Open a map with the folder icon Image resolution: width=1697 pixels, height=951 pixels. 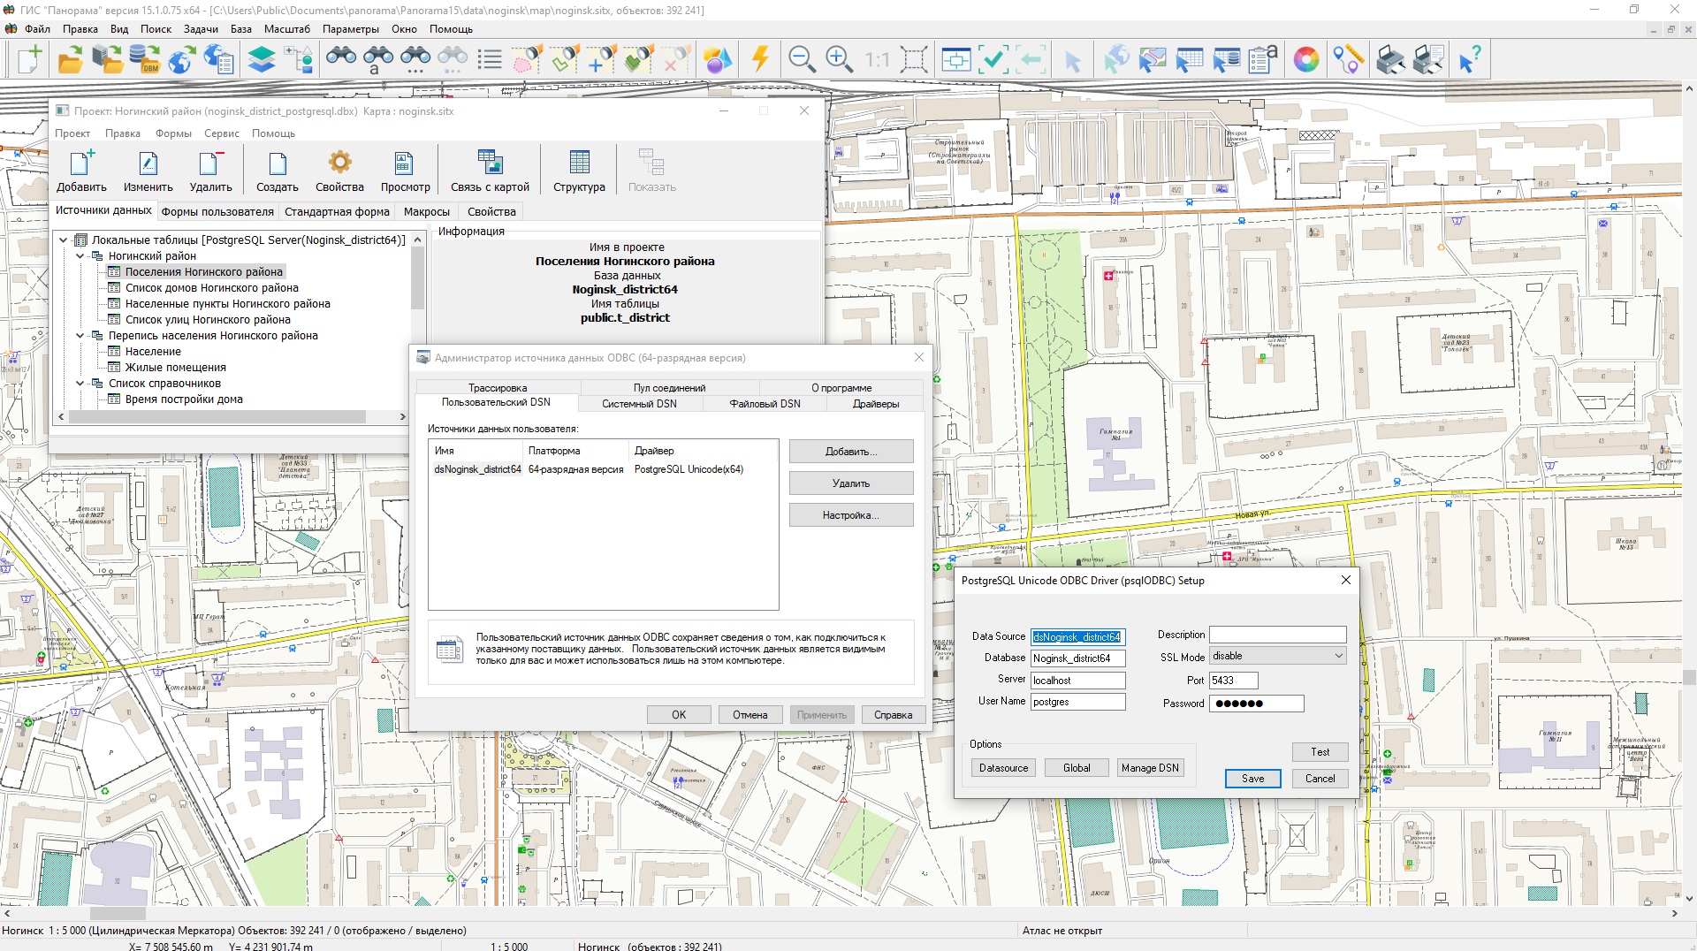point(70,60)
